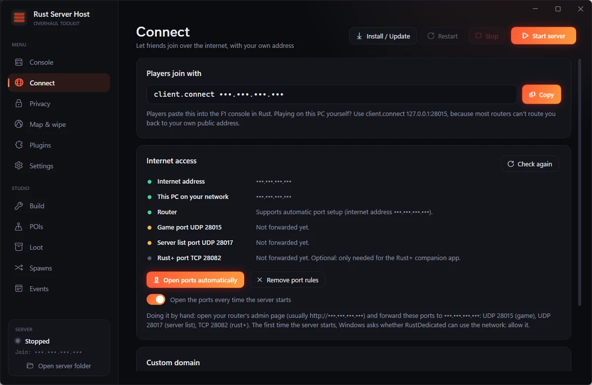Click the Build wrench icon

point(19,206)
